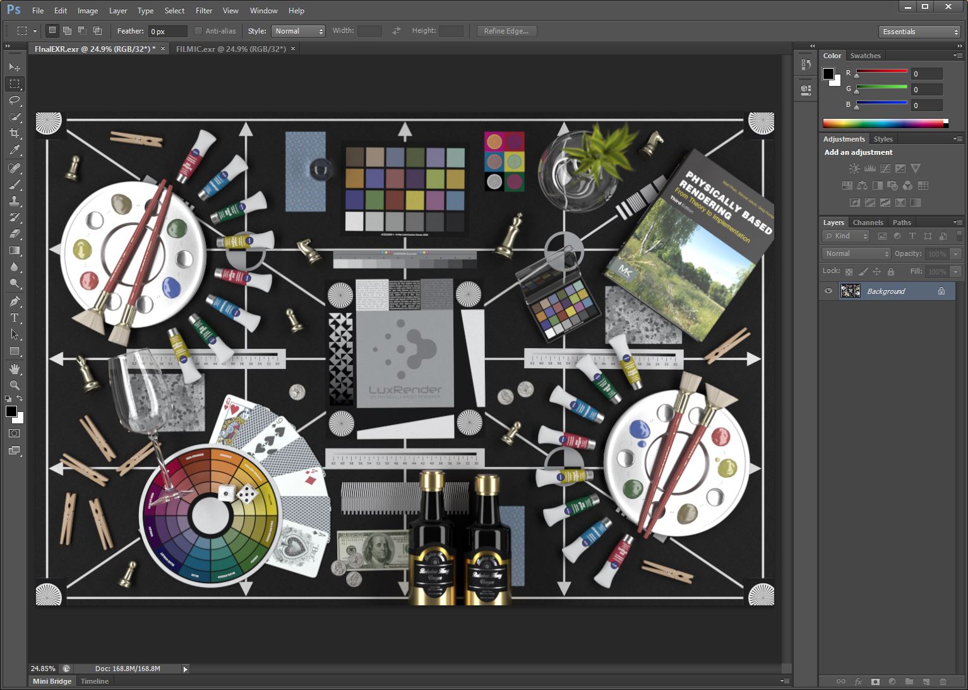Screen dimensions: 968x690
Task: Click the Feather input field
Action: [x=167, y=31]
